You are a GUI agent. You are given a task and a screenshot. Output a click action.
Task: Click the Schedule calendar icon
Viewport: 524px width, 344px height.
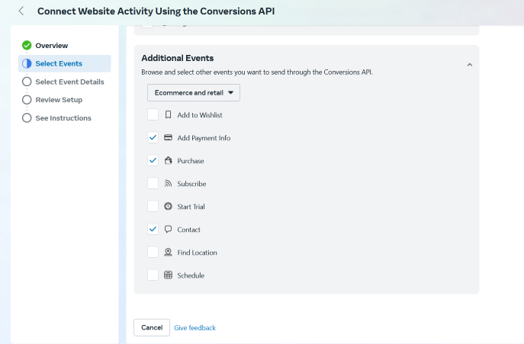168,275
